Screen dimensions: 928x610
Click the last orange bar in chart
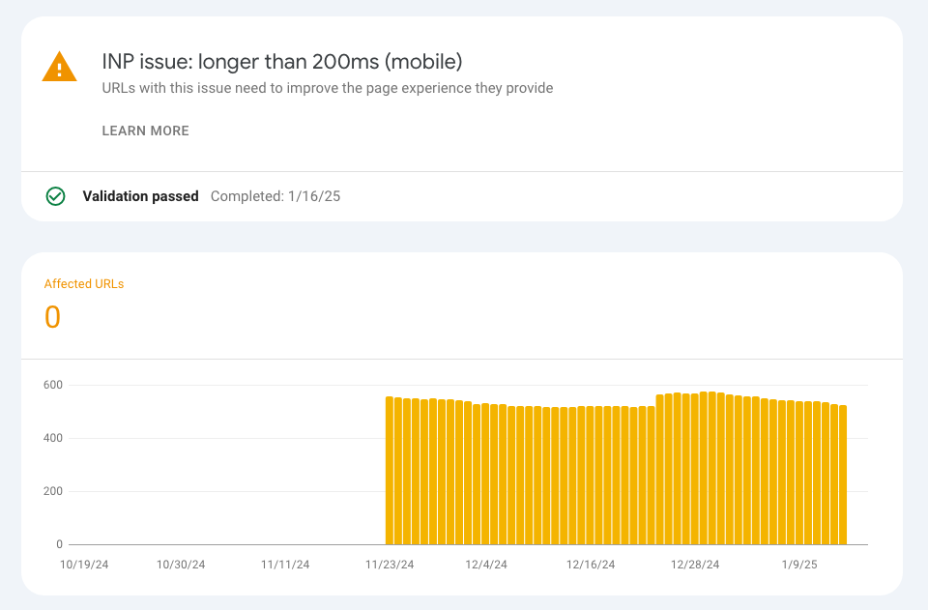point(843,475)
